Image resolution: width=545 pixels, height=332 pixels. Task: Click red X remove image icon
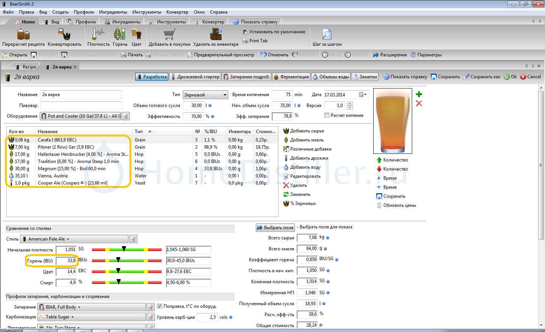tap(419, 103)
